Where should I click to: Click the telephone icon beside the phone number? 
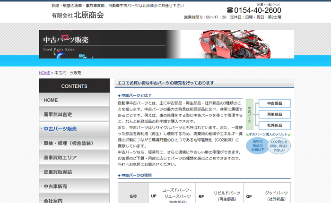tap(230, 10)
